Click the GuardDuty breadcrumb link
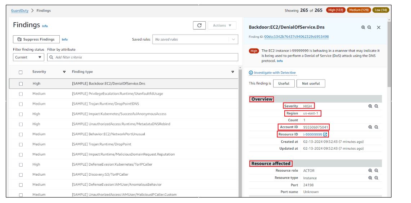411x203 pixels. [20, 11]
